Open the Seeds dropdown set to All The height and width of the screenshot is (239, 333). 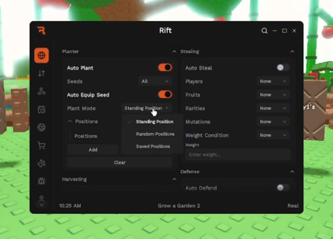pos(155,81)
